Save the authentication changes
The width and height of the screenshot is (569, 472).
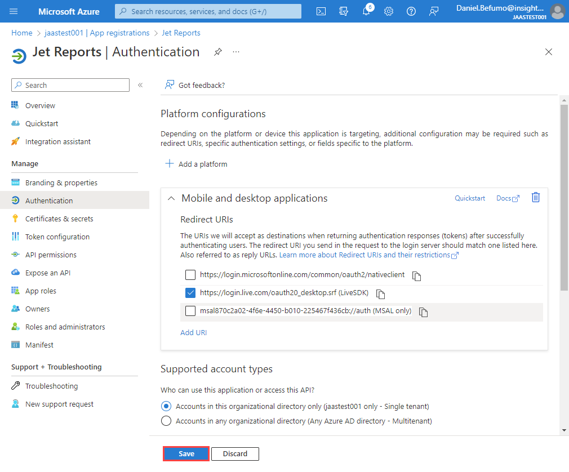[x=186, y=454]
